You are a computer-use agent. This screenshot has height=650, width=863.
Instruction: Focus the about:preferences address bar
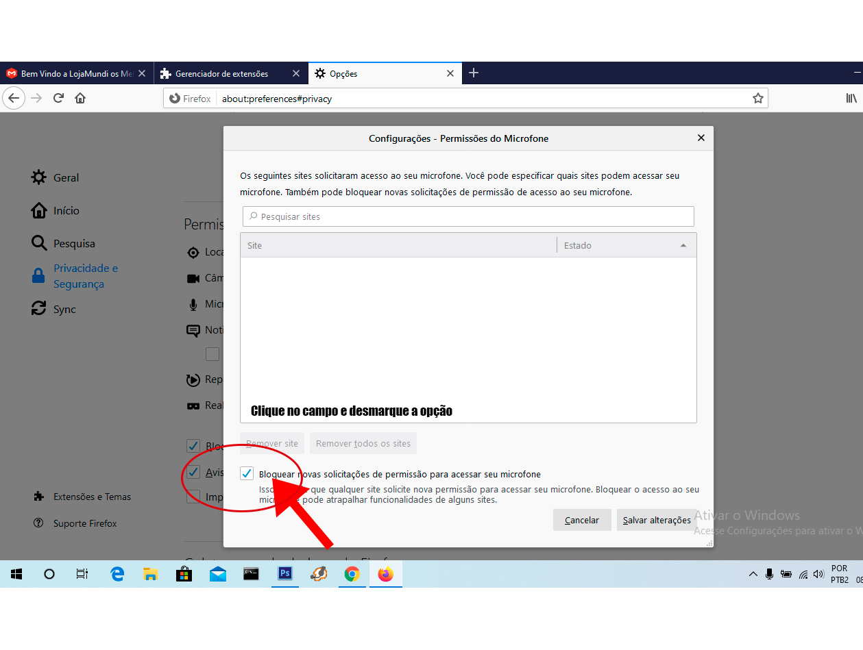tap(480, 98)
